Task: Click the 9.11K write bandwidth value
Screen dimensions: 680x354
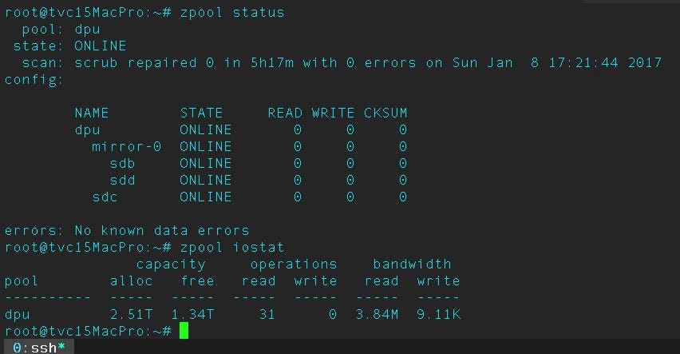Action: point(437,314)
